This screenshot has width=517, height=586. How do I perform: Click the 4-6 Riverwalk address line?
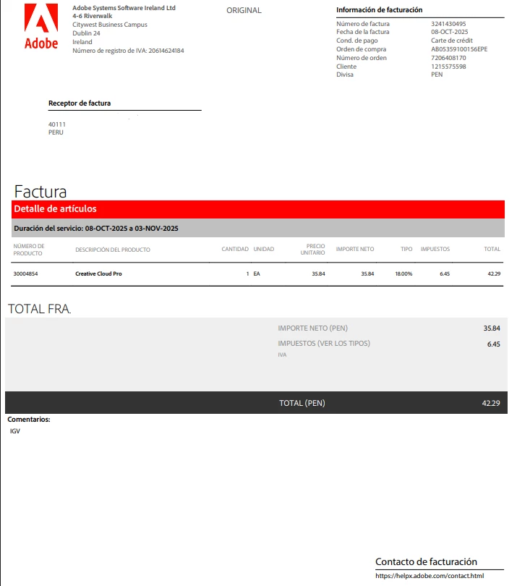93,16
